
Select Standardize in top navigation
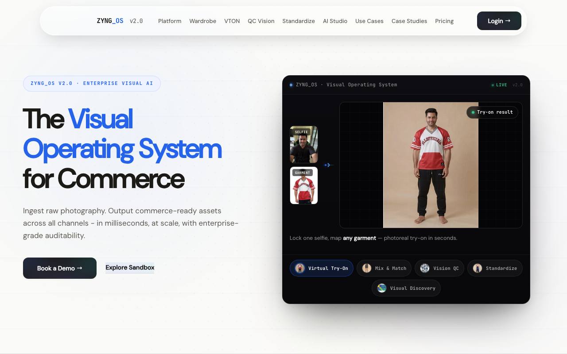click(x=299, y=21)
